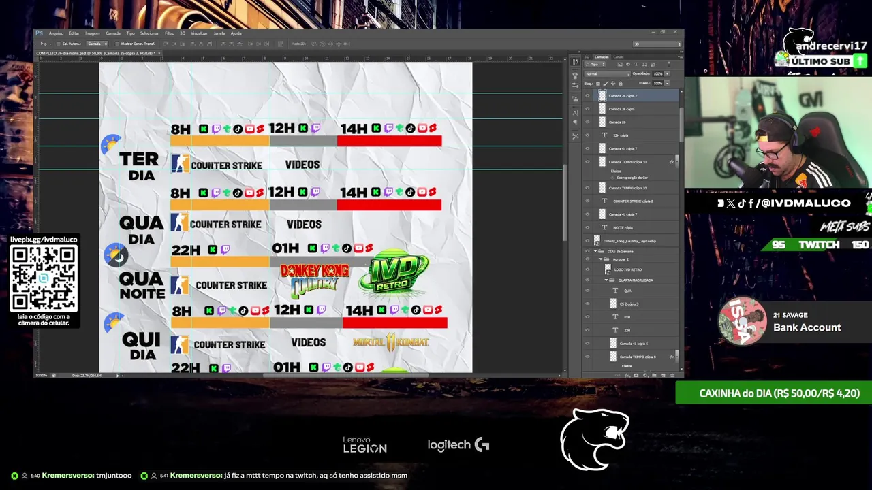This screenshot has height=490, width=872.
Task: Open the Brush settings sliders panel icon
Action: 575,85
